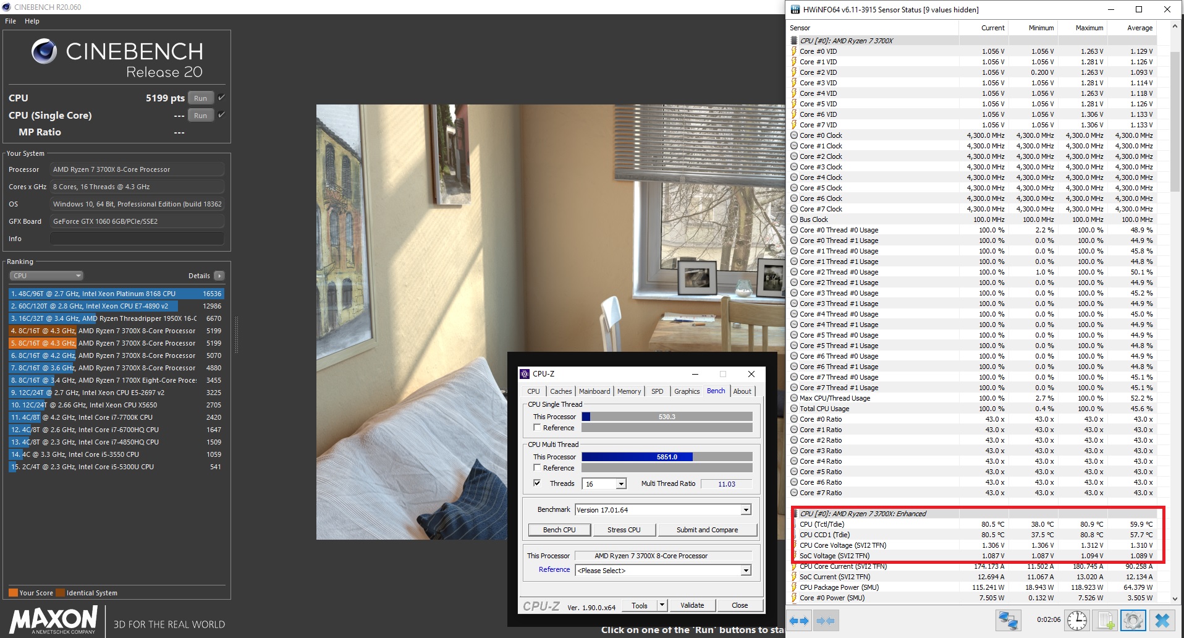Switch to the Caches tab in CPU-Z
Viewport: 1184px width, 638px height.
pos(561,391)
